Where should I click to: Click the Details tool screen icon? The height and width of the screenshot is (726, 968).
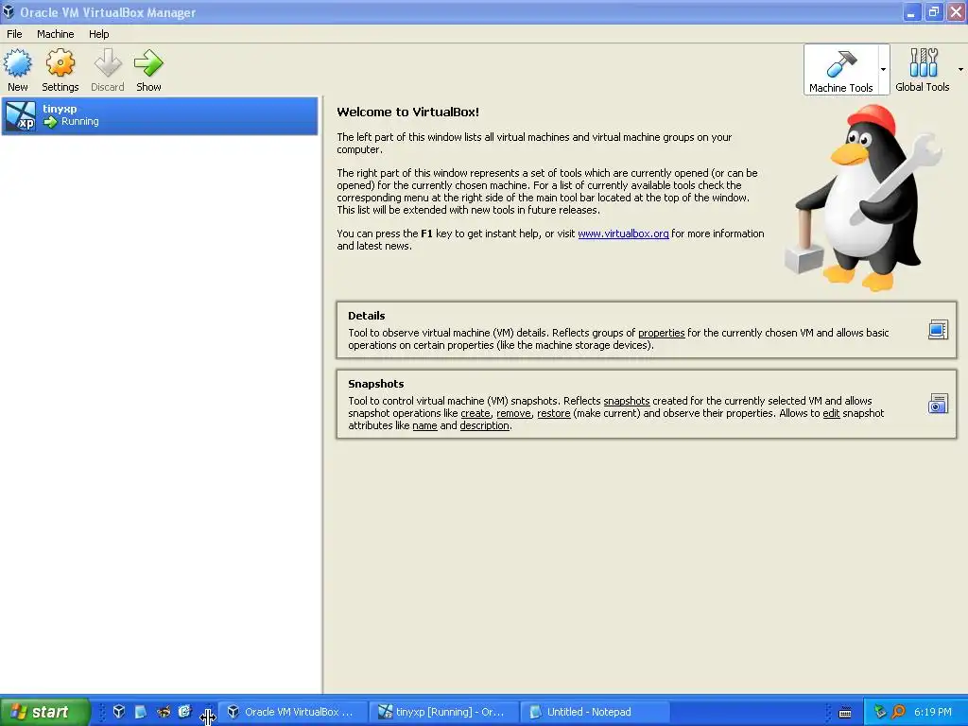(x=938, y=330)
